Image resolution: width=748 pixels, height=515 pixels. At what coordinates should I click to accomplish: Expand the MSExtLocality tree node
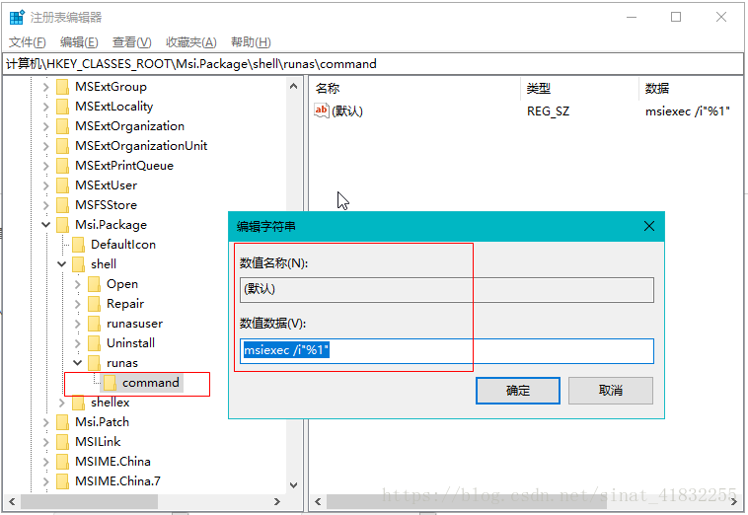(45, 107)
